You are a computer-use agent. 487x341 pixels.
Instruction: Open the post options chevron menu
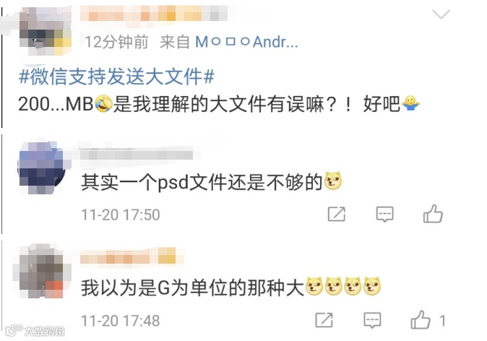(x=441, y=14)
